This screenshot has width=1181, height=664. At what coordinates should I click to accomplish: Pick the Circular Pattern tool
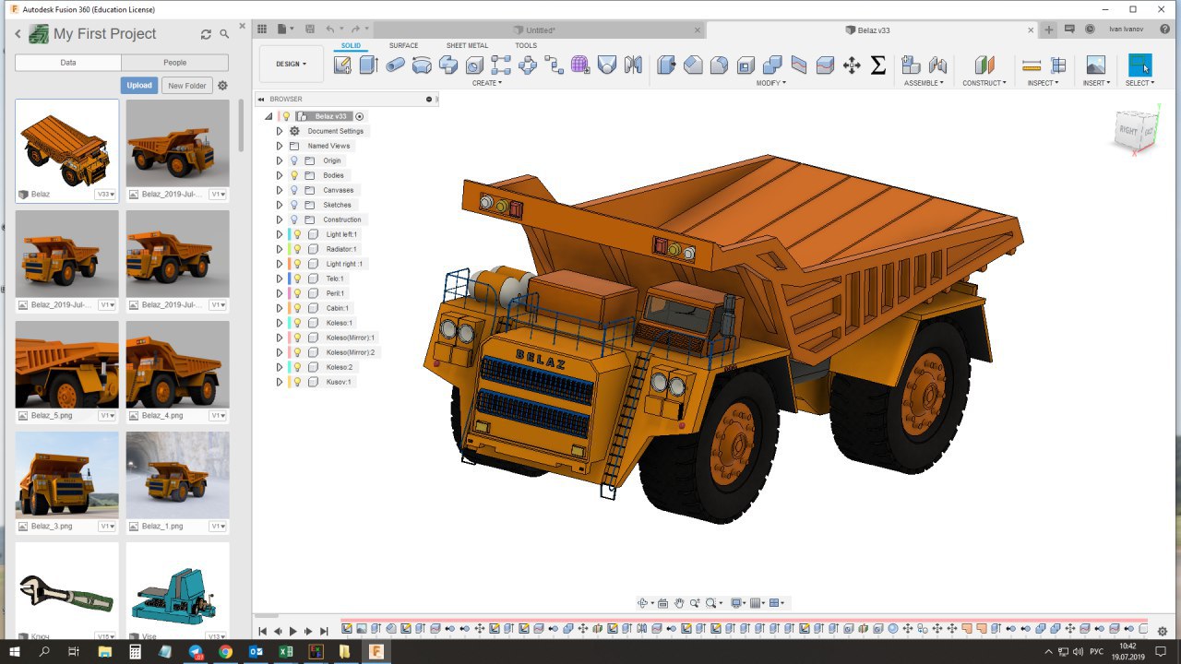coord(528,65)
